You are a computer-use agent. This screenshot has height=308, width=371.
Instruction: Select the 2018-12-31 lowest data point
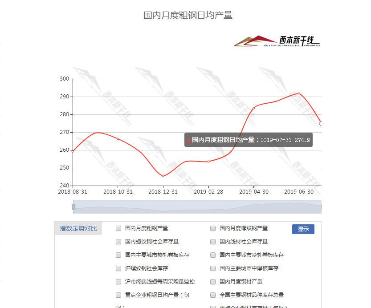pyautogui.click(x=163, y=176)
